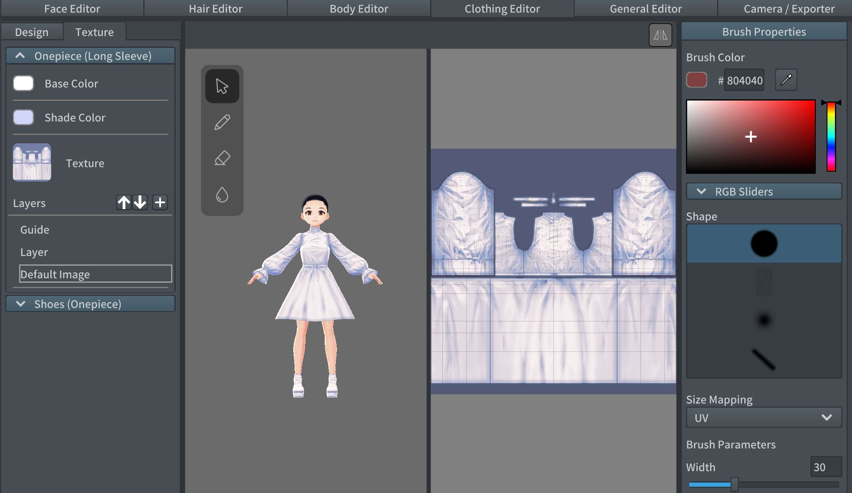Switch to the Design tab

click(x=32, y=32)
